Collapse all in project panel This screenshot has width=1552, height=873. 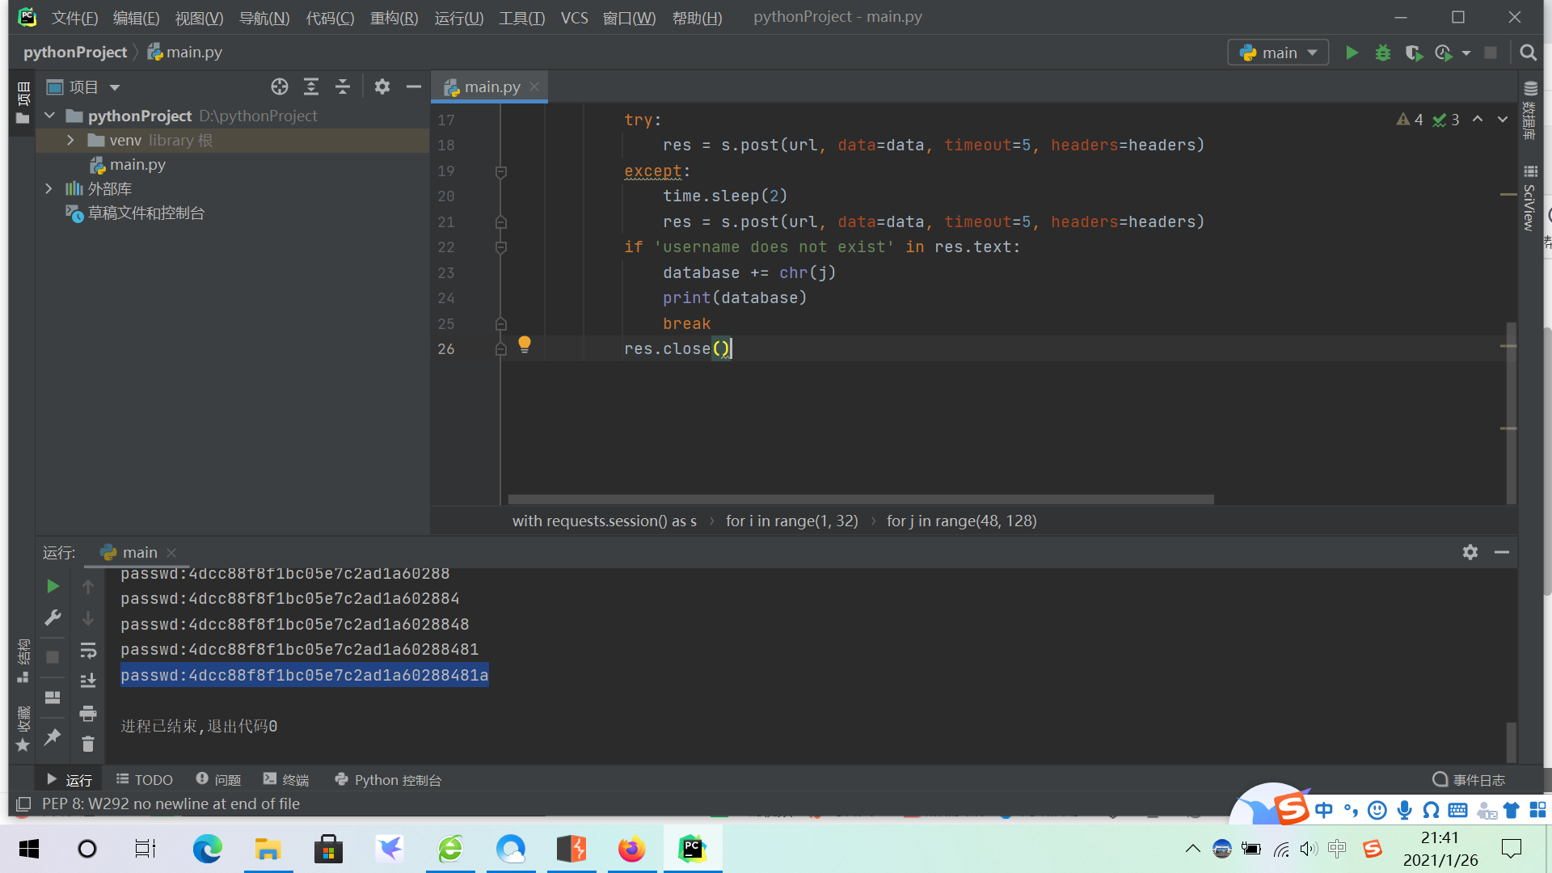click(x=343, y=86)
